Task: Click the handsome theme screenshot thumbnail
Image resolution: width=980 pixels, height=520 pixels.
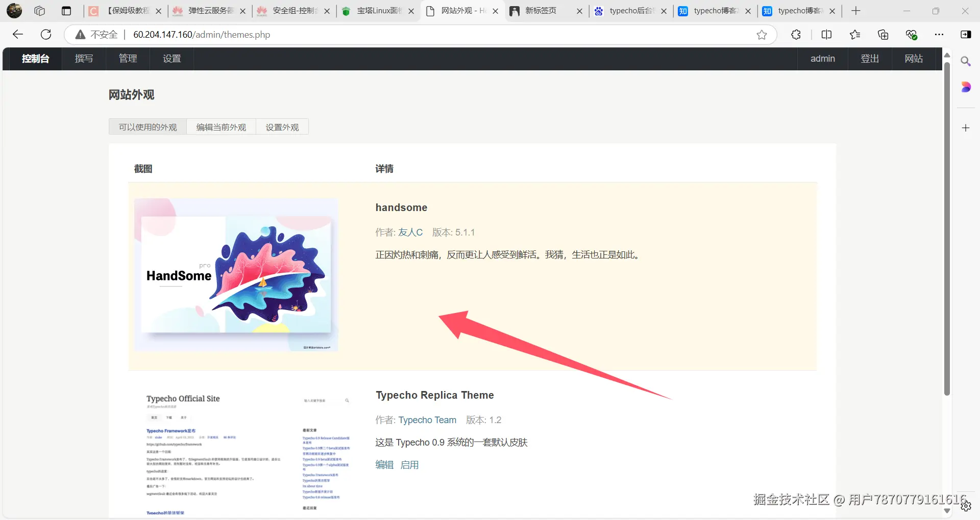Action: coord(236,275)
